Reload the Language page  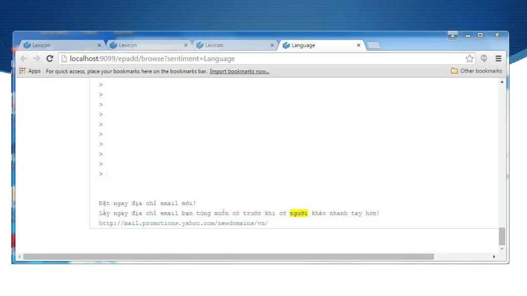coord(50,59)
